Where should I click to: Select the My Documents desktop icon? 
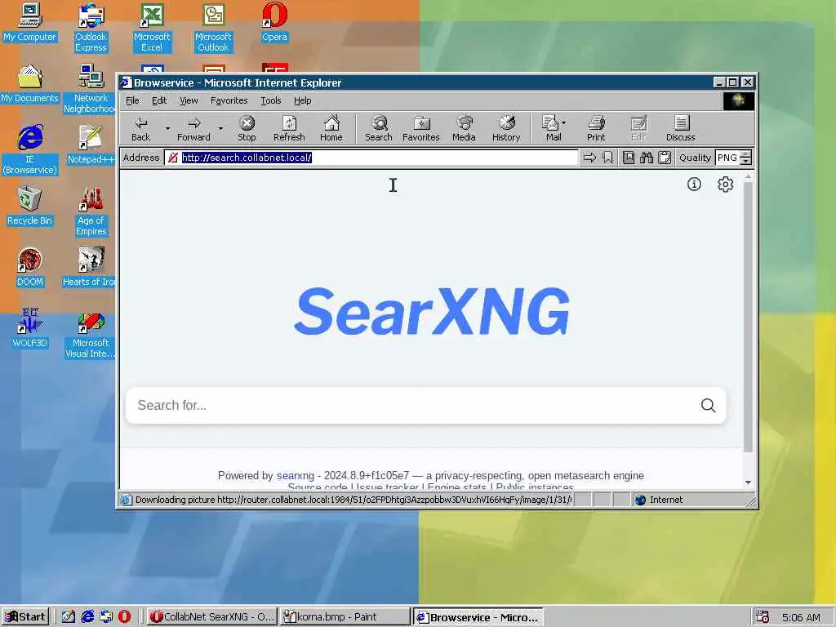pos(29,84)
